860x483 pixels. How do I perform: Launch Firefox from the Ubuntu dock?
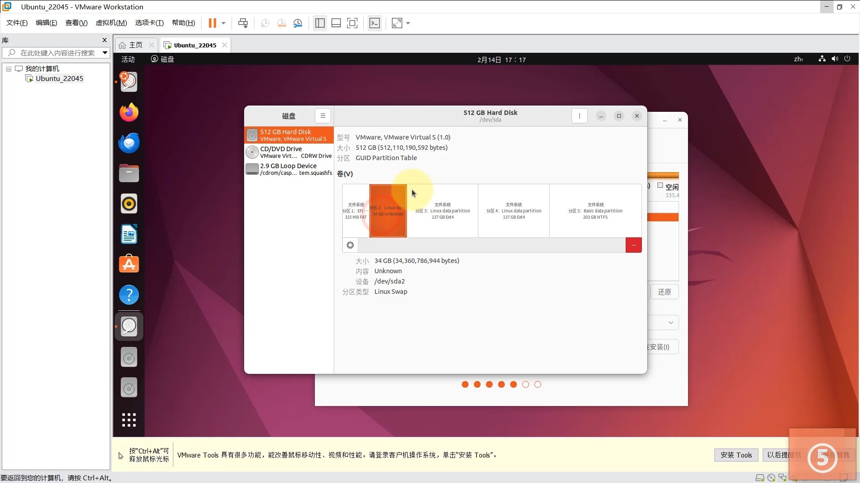click(129, 112)
